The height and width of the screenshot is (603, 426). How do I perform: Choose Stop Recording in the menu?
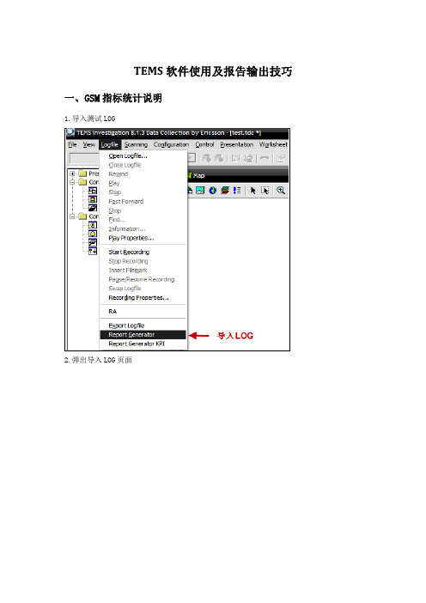[143, 261]
